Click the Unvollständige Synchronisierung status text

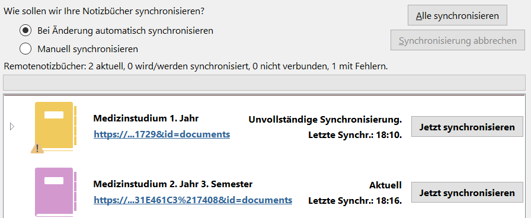point(325,120)
